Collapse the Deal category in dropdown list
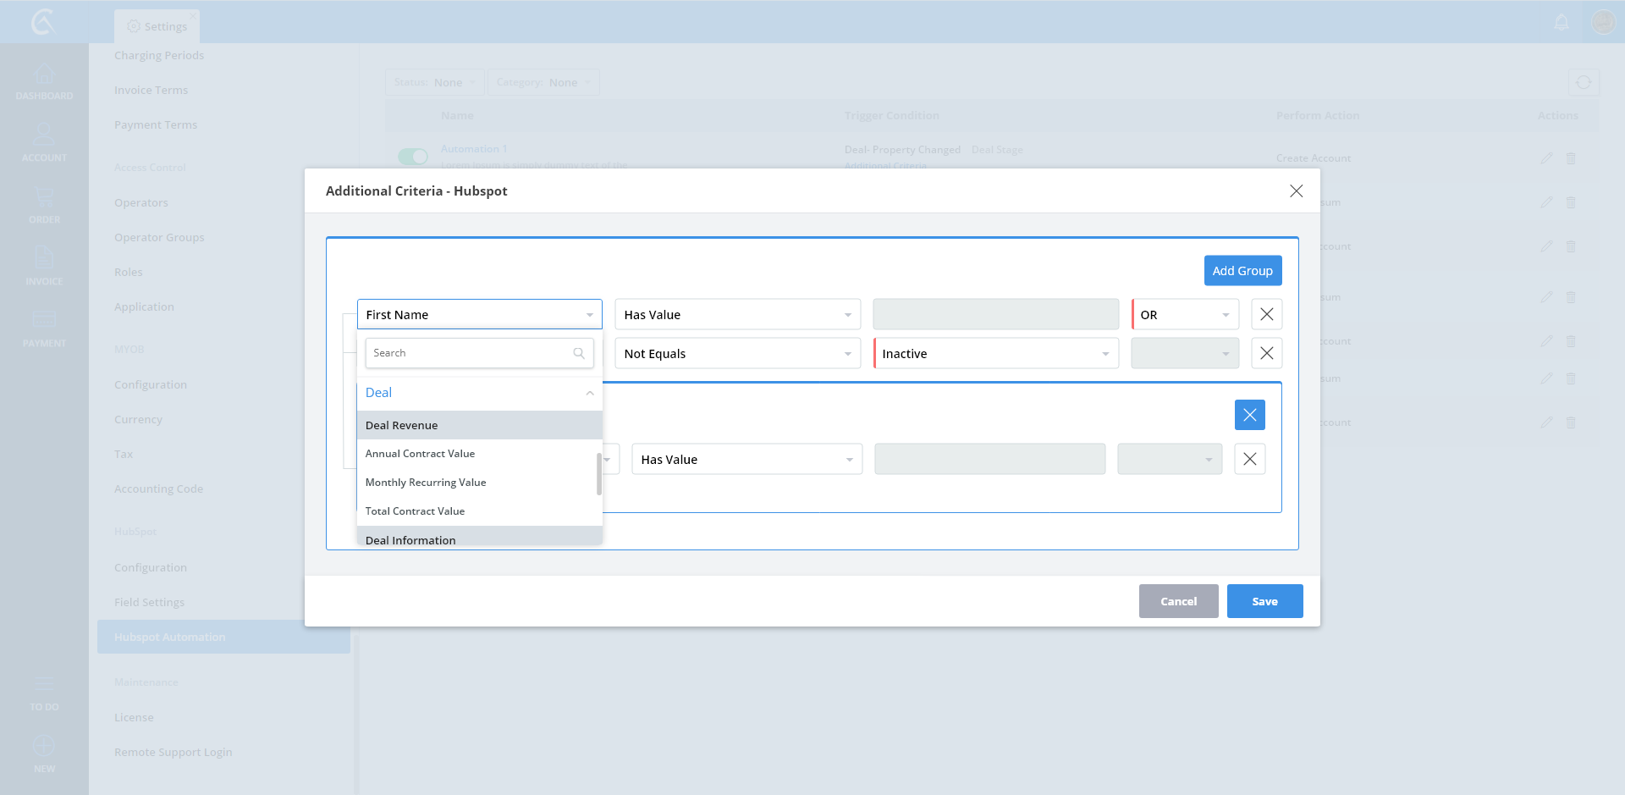This screenshot has width=1625, height=795. click(x=590, y=393)
